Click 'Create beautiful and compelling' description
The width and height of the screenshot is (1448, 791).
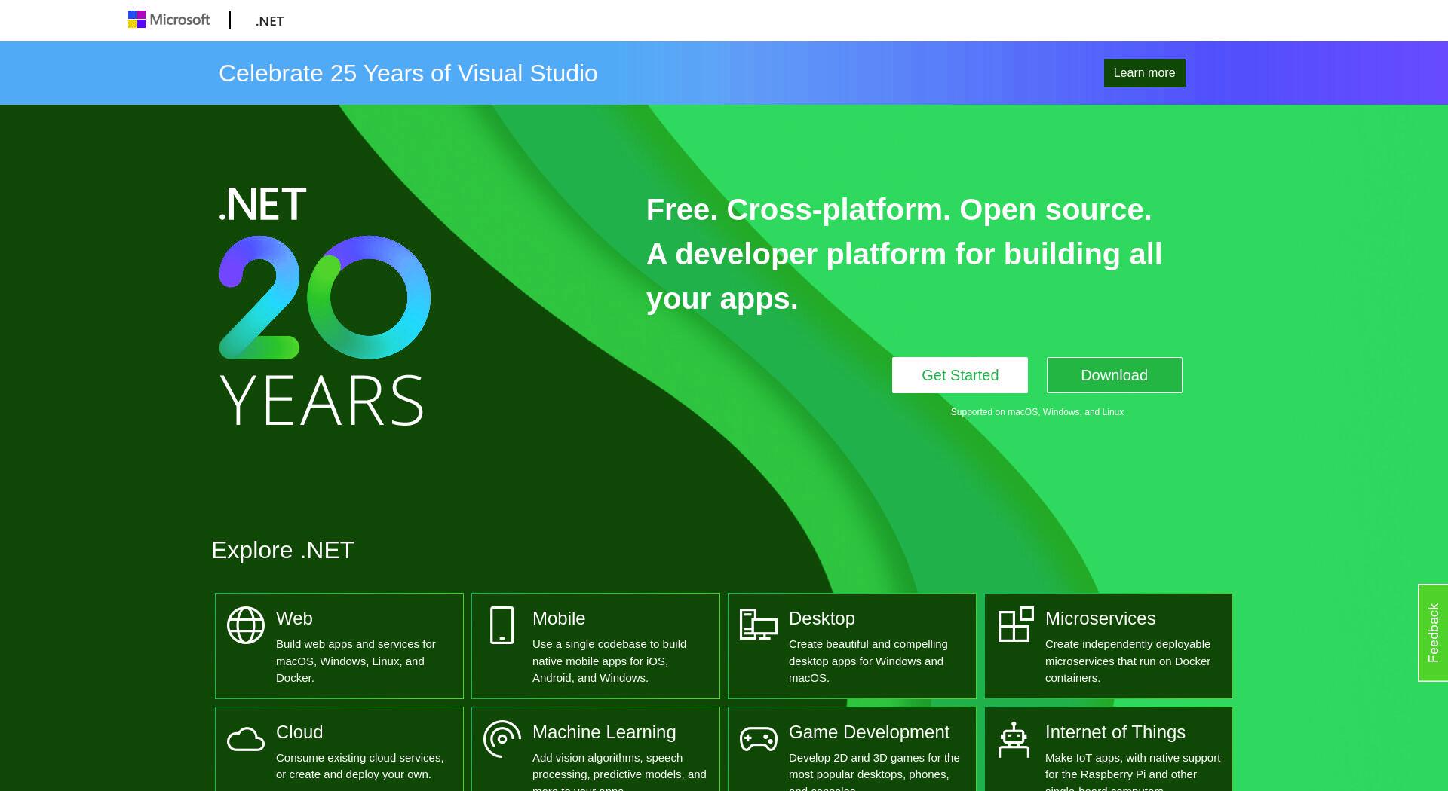pyautogui.click(x=868, y=661)
